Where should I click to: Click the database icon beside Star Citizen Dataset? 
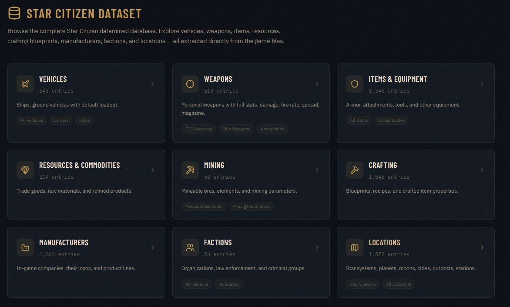tap(14, 13)
